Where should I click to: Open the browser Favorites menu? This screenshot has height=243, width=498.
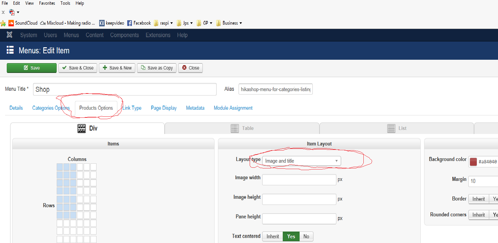pyautogui.click(x=48, y=3)
